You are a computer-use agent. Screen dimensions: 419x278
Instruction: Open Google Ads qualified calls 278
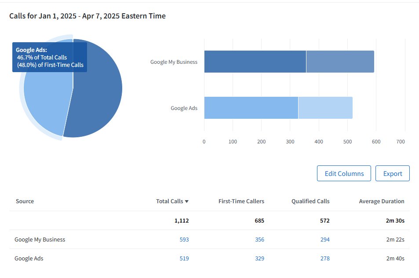(325, 259)
